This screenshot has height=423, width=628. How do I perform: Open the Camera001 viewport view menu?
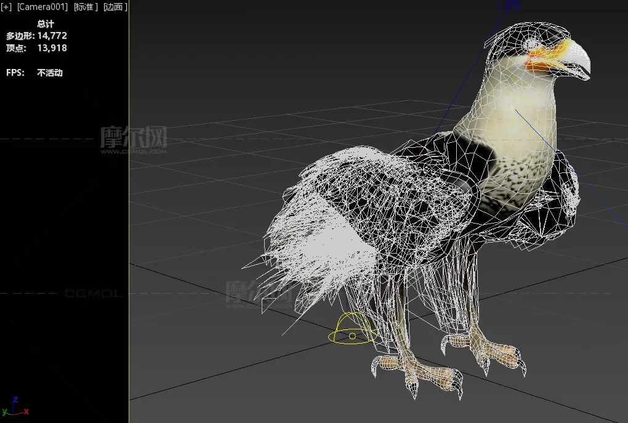click(x=42, y=7)
